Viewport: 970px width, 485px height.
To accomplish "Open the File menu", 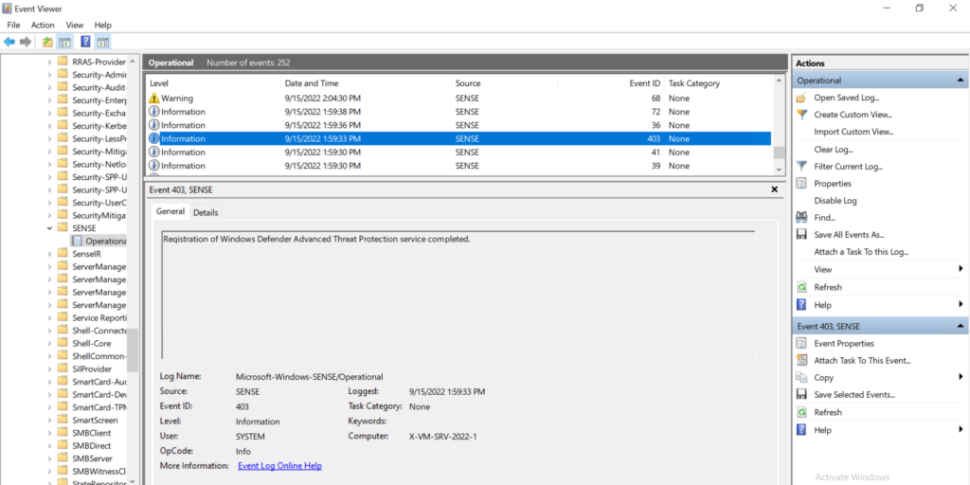I will (13, 25).
